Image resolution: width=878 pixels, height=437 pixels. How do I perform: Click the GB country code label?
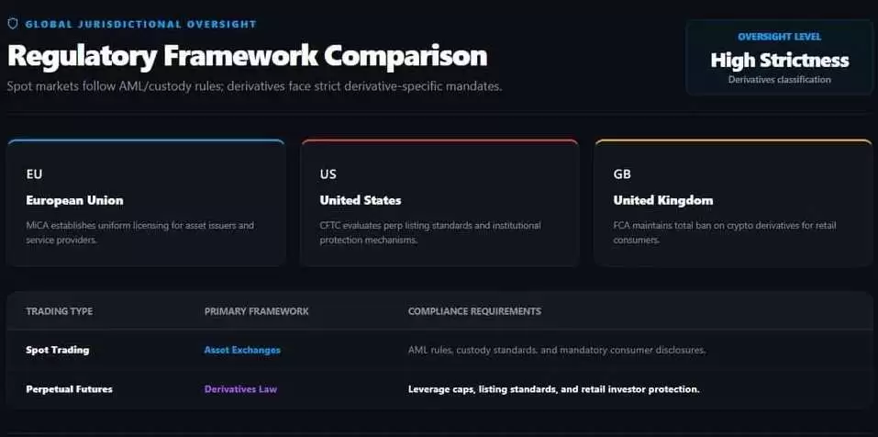622,174
